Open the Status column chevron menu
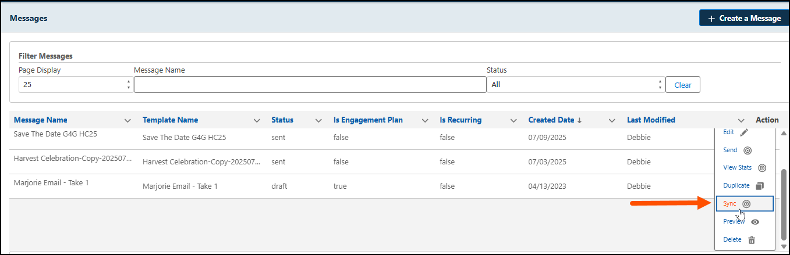The height and width of the screenshot is (255, 790). (318, 121)
